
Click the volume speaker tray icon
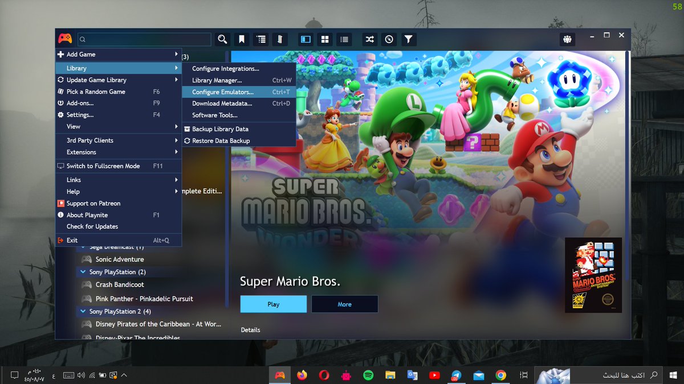(x=81, y=375)
